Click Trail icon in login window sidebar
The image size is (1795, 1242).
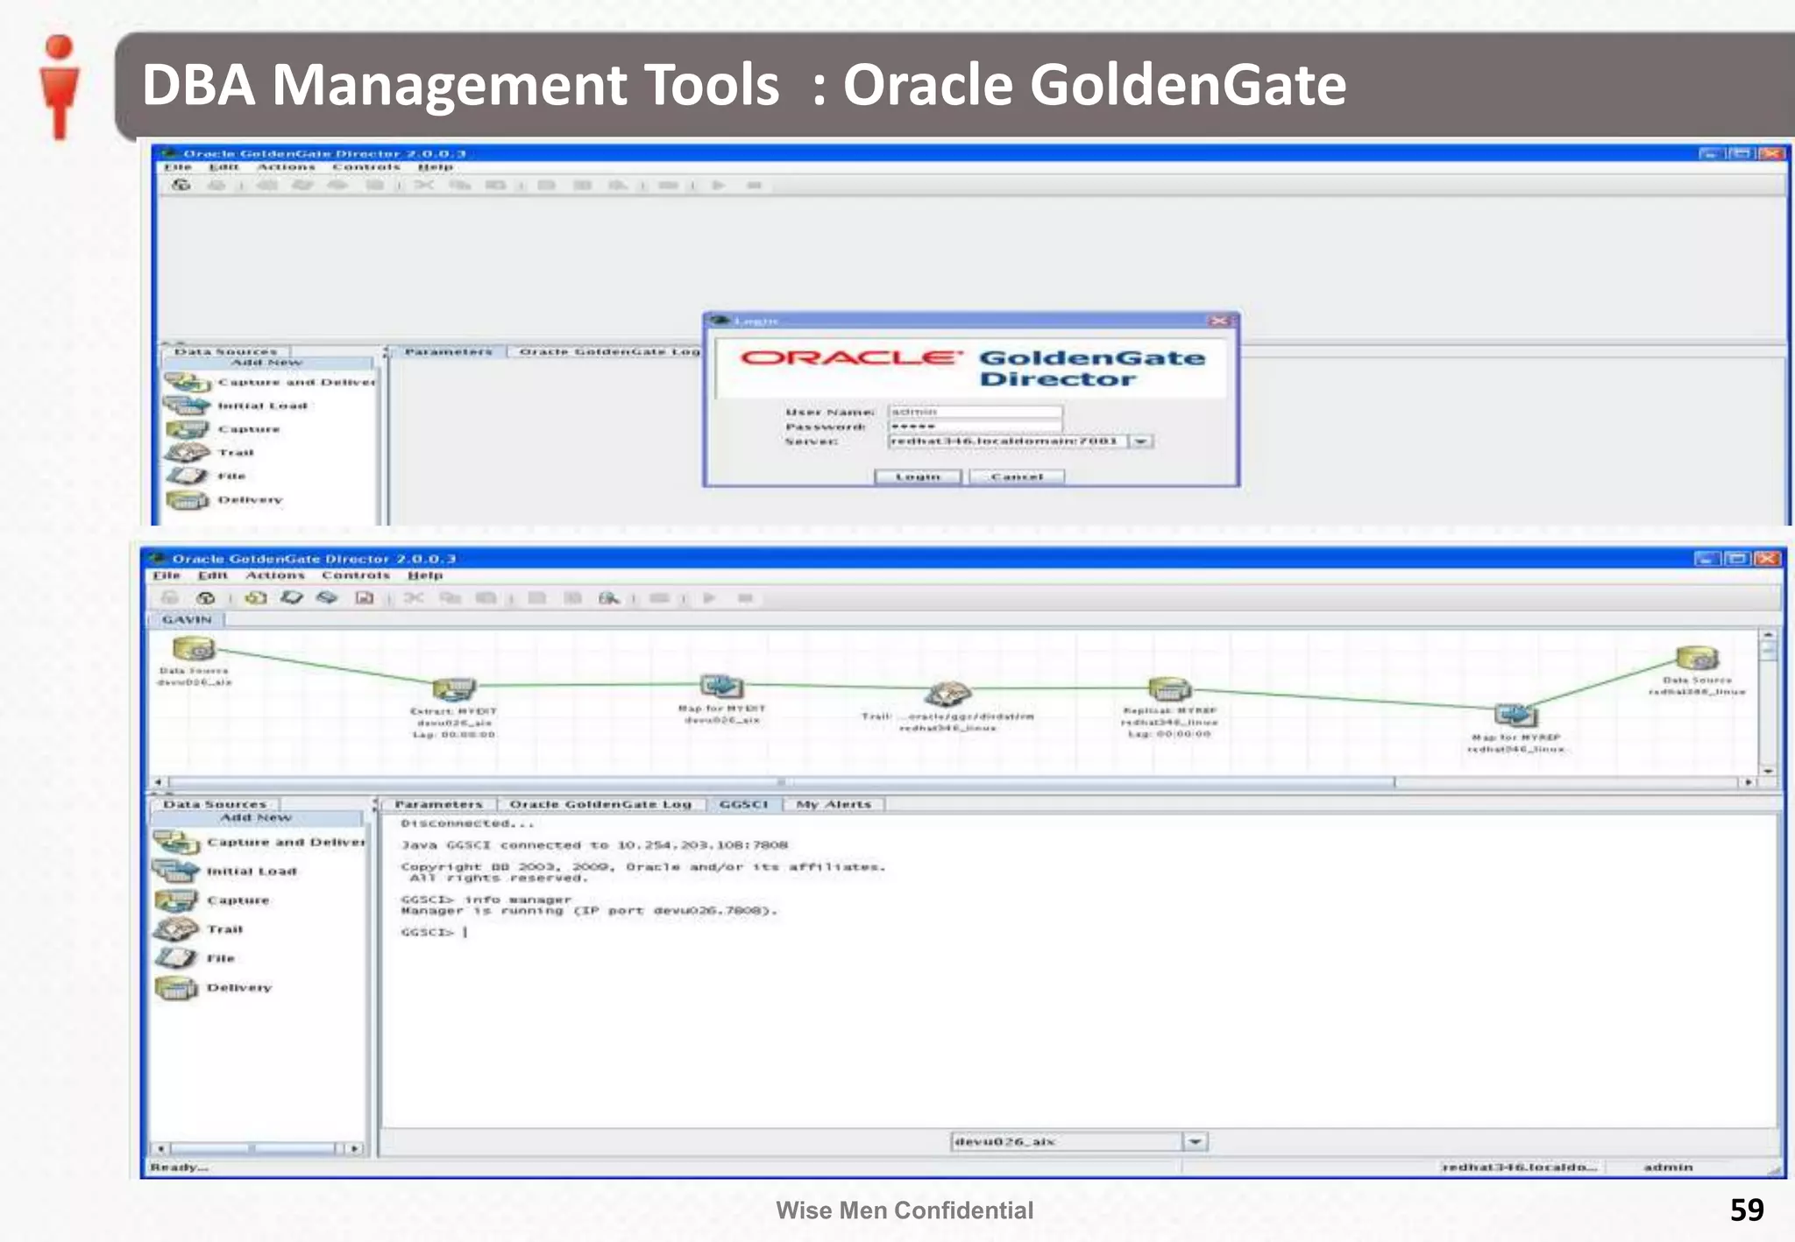pos(186,453)
